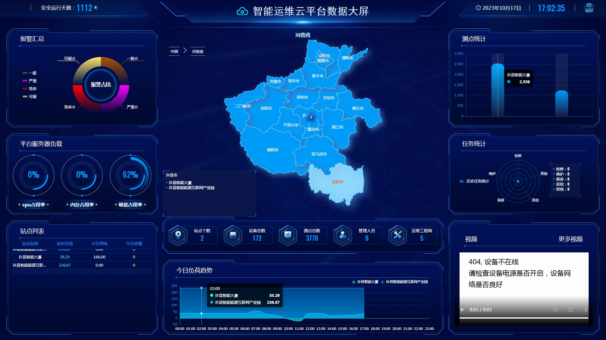Toggle 致命 alarm legend item
The width and height of the screenshot is (606, 340).
30,89
